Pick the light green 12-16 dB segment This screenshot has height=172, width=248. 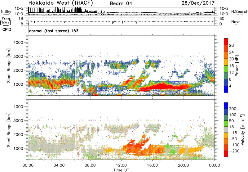tap(226, 69)
